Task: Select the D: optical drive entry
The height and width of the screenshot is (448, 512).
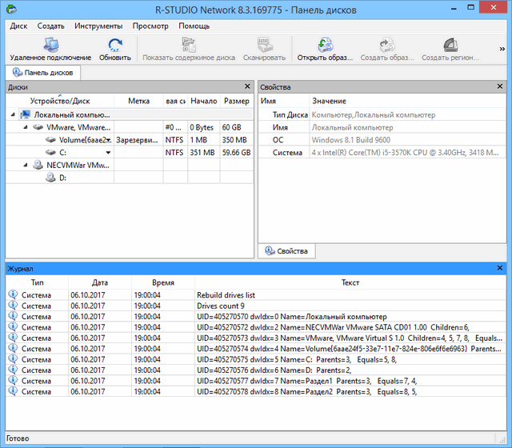Action: click(x=62, y=178)
